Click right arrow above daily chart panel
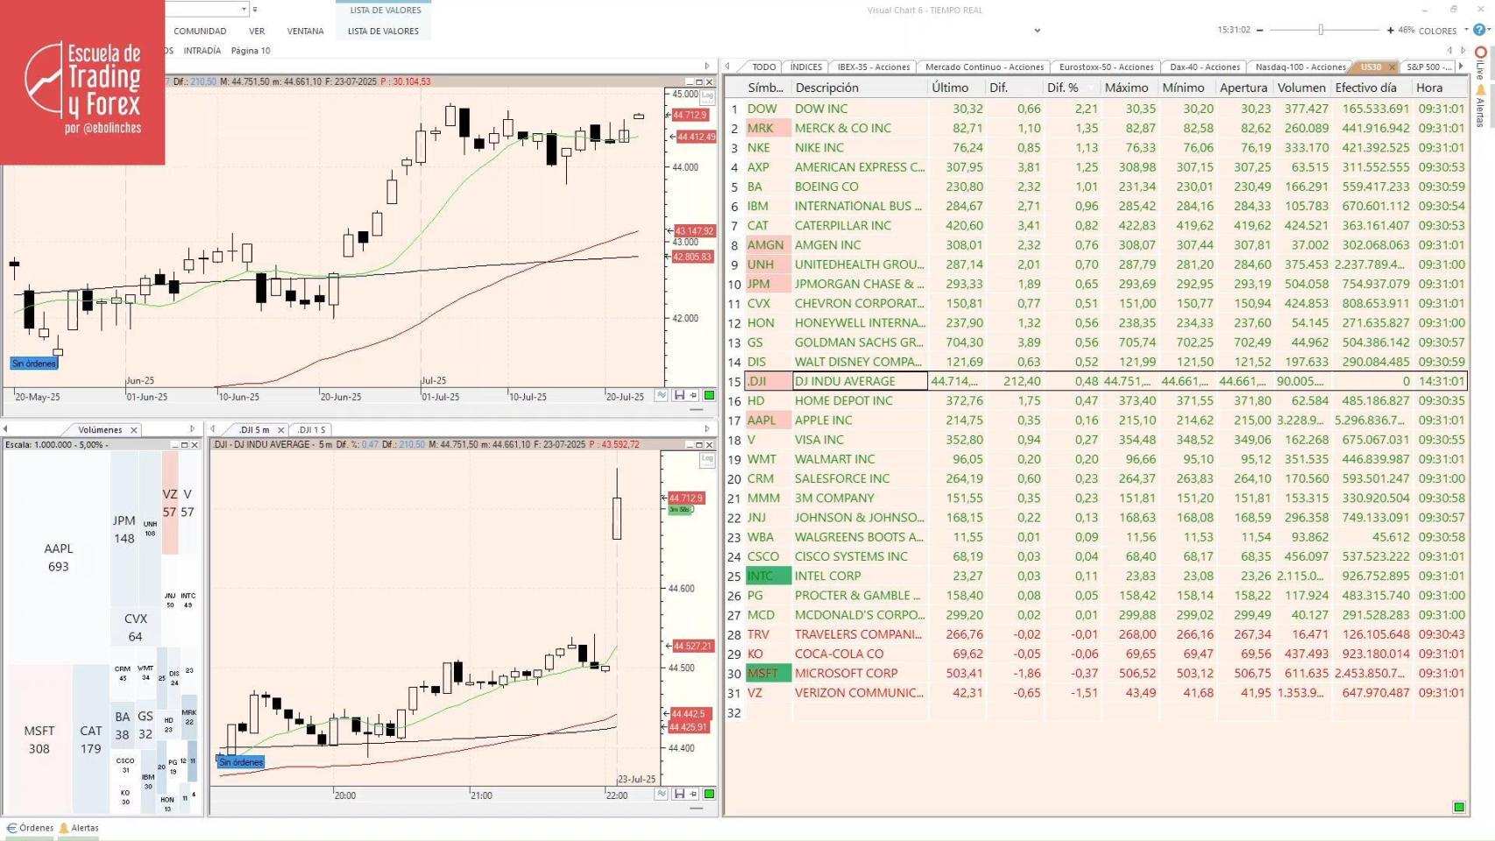This screenshot has height=841, width=1495. coord(707,66)
